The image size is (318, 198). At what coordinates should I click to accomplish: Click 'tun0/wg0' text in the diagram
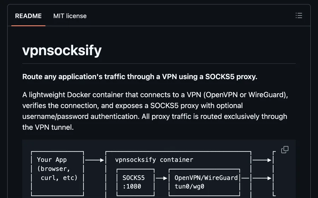click(189, 186)
